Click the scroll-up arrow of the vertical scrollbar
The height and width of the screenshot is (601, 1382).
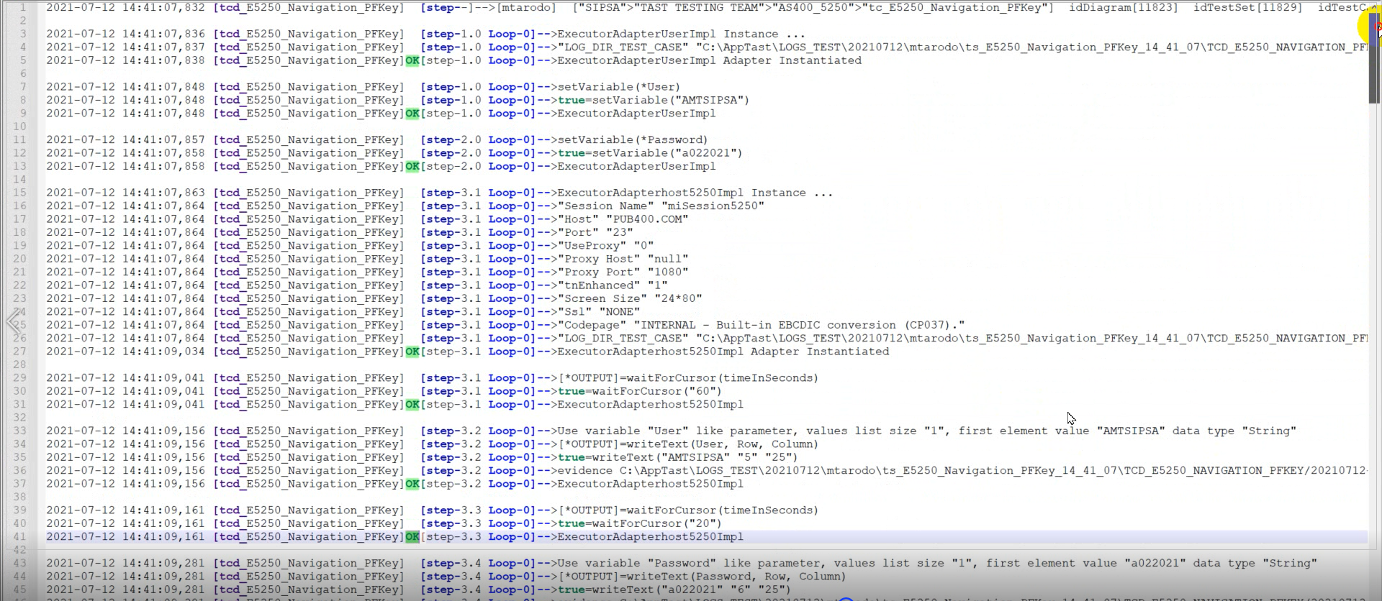(1374, 7)
